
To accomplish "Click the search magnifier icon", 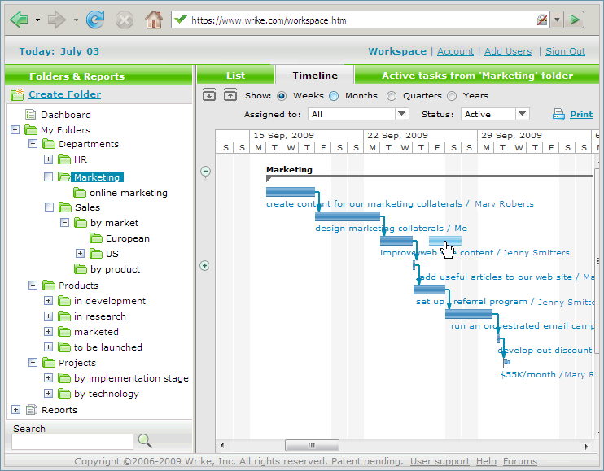I will tap(145, 441).
